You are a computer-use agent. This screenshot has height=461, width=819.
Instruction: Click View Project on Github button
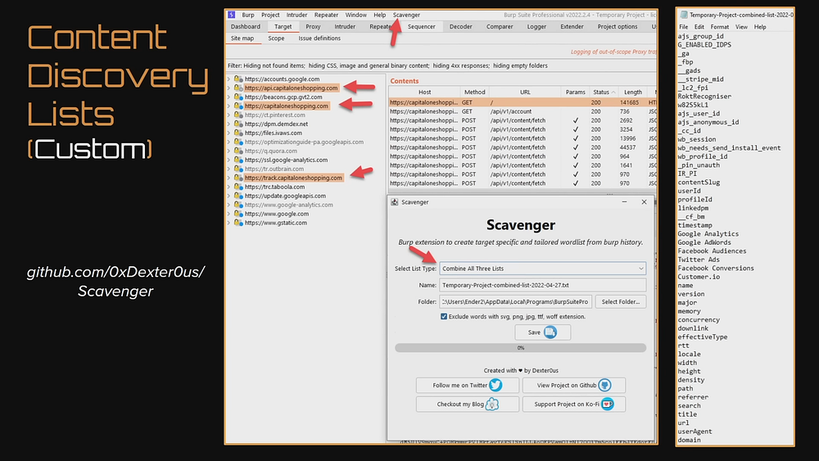[573, 386]
